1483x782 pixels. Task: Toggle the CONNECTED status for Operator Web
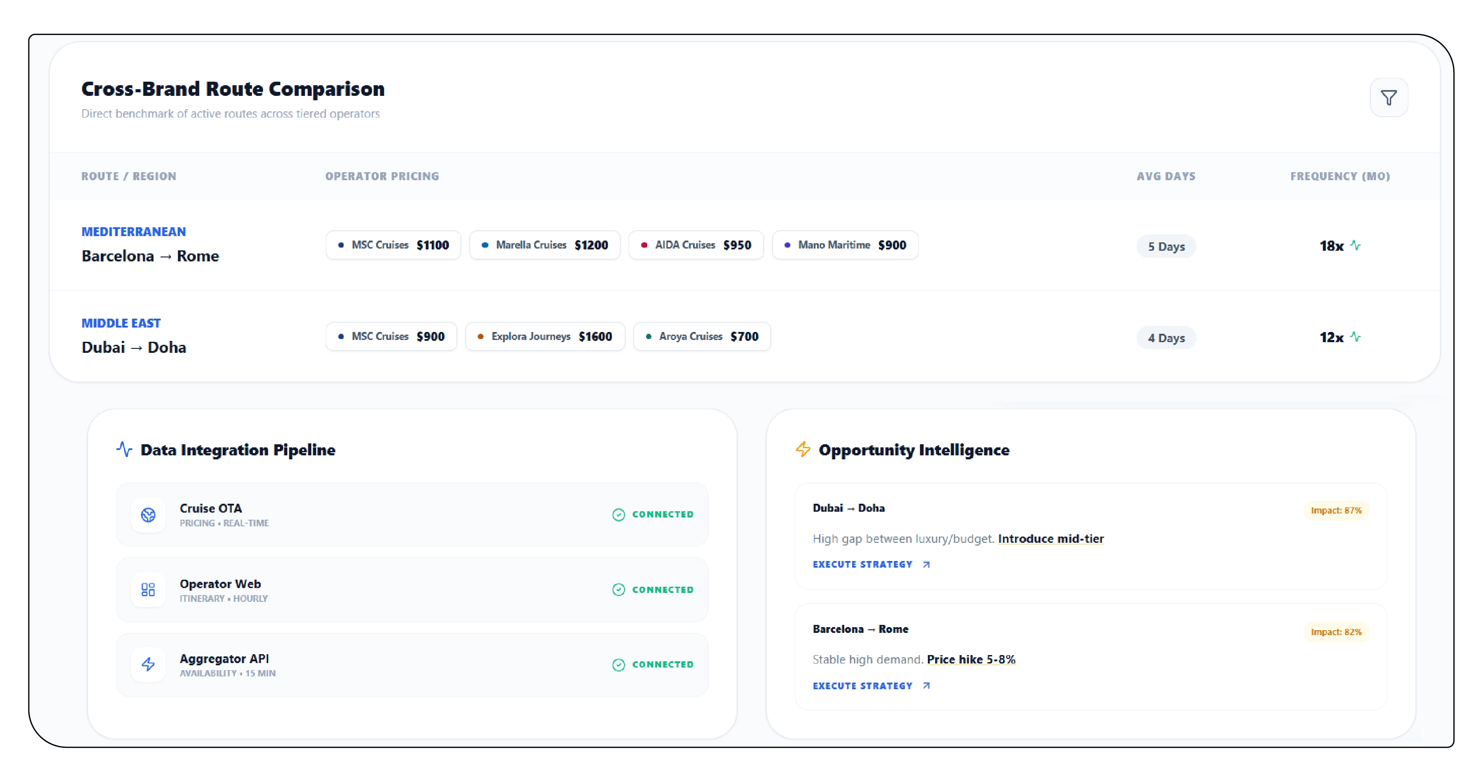click(x=652, y=589)
